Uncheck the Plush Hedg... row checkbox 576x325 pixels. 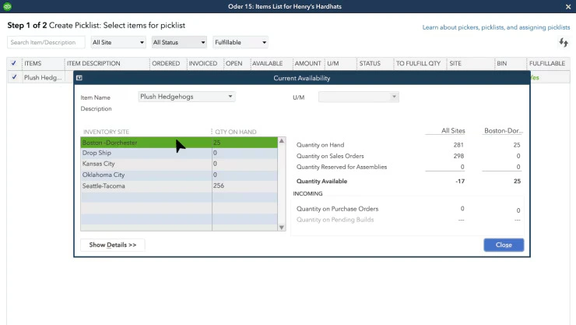(14, 77)
